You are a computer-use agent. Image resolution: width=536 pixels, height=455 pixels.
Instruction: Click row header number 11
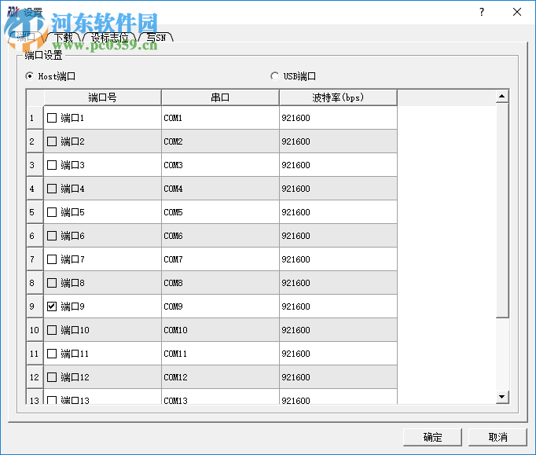coord(35,354)
